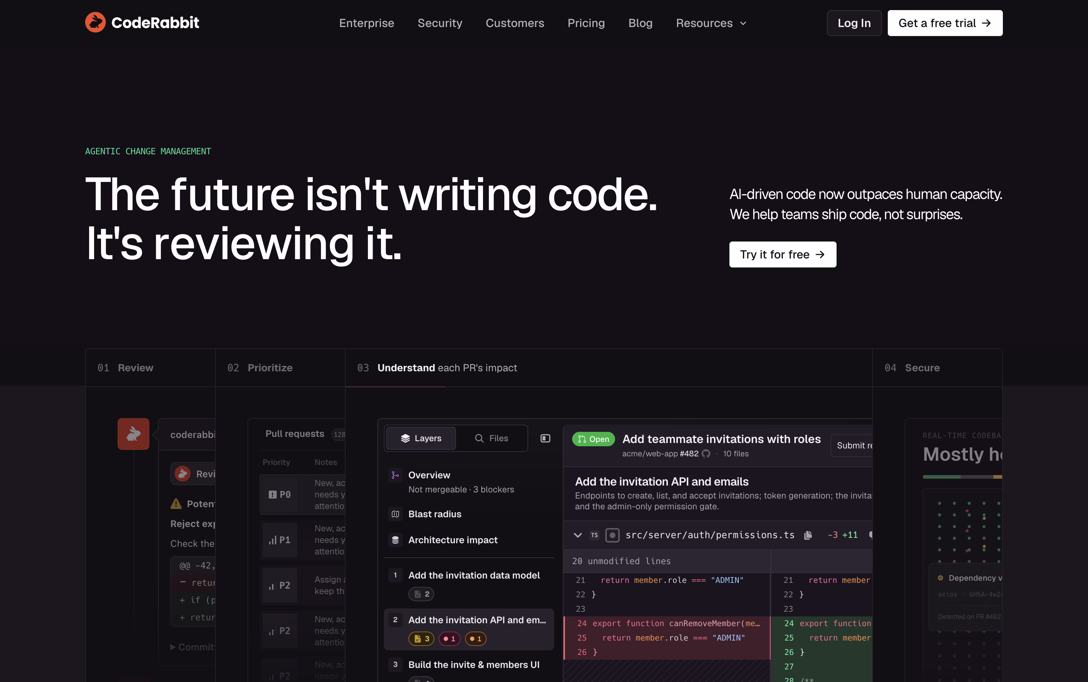Screen dimensions: 1088x682
Task: Click the P1 priority badge in Pull requests
Action: pos(279,540)
